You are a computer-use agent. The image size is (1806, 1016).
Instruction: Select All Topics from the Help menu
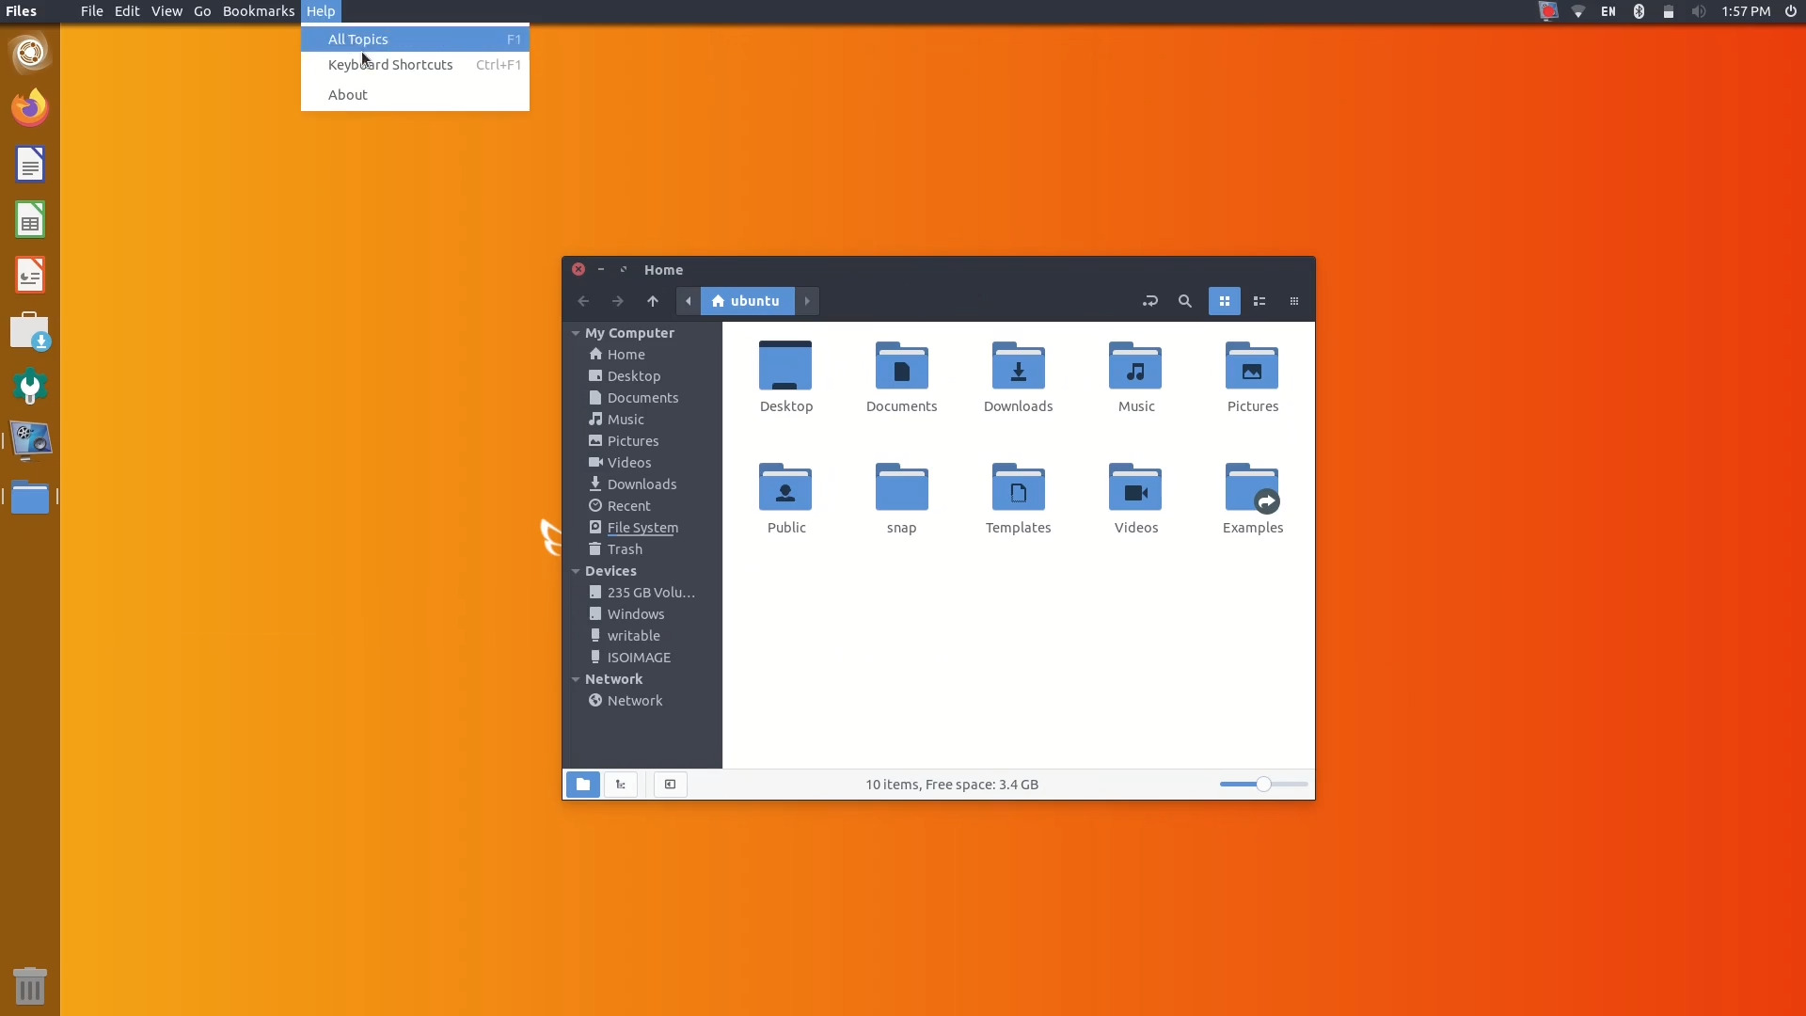358,40
